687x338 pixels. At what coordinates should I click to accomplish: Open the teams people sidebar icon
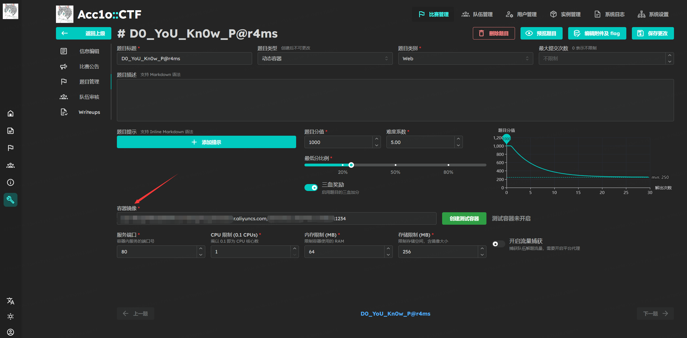[x=11, y=165]
